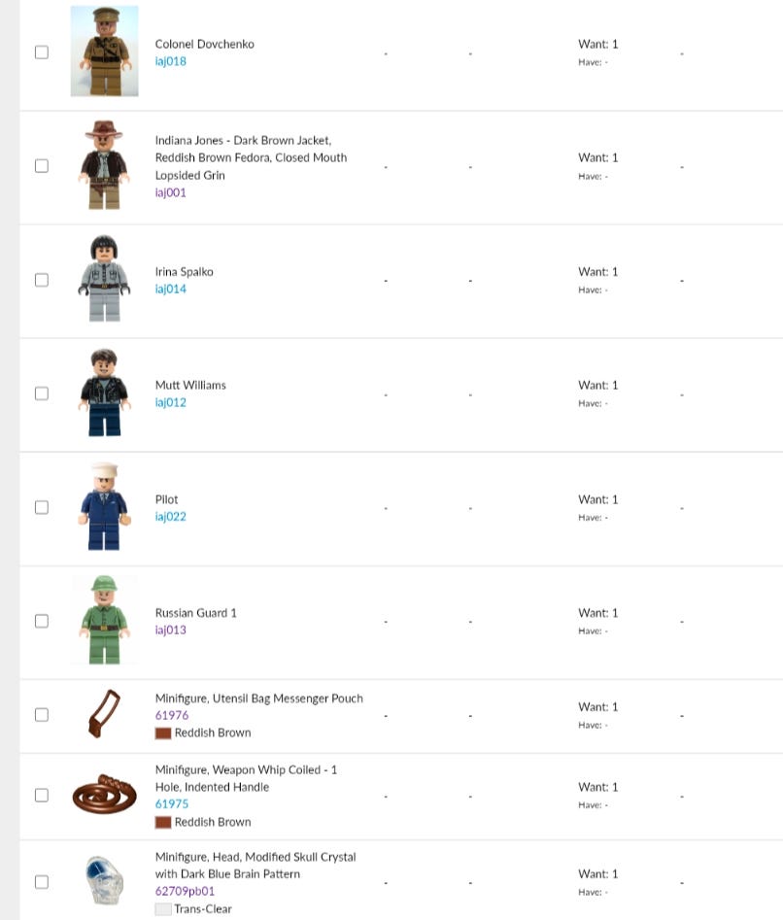View the Irina Spalko minifigure image
Screen dimensions: 783x920
(x=104, y=279)
